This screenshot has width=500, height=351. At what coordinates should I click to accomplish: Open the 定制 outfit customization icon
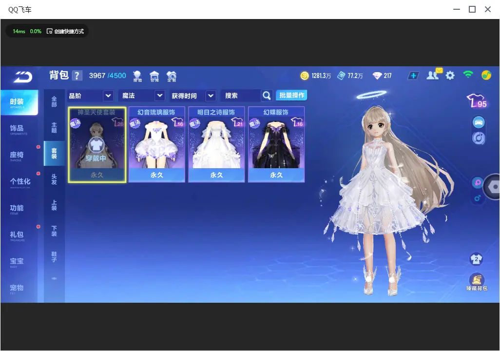172,76
